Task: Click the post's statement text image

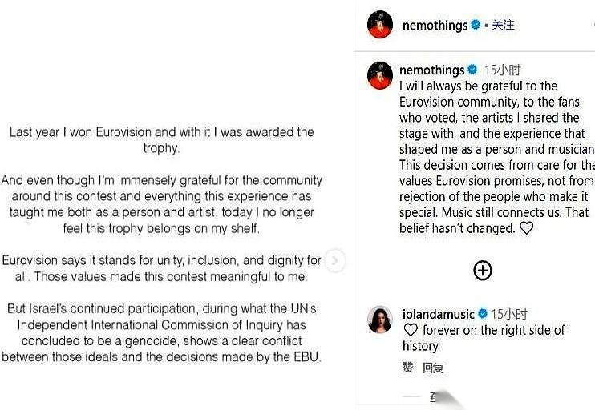Action: click(x=164, y=244)
